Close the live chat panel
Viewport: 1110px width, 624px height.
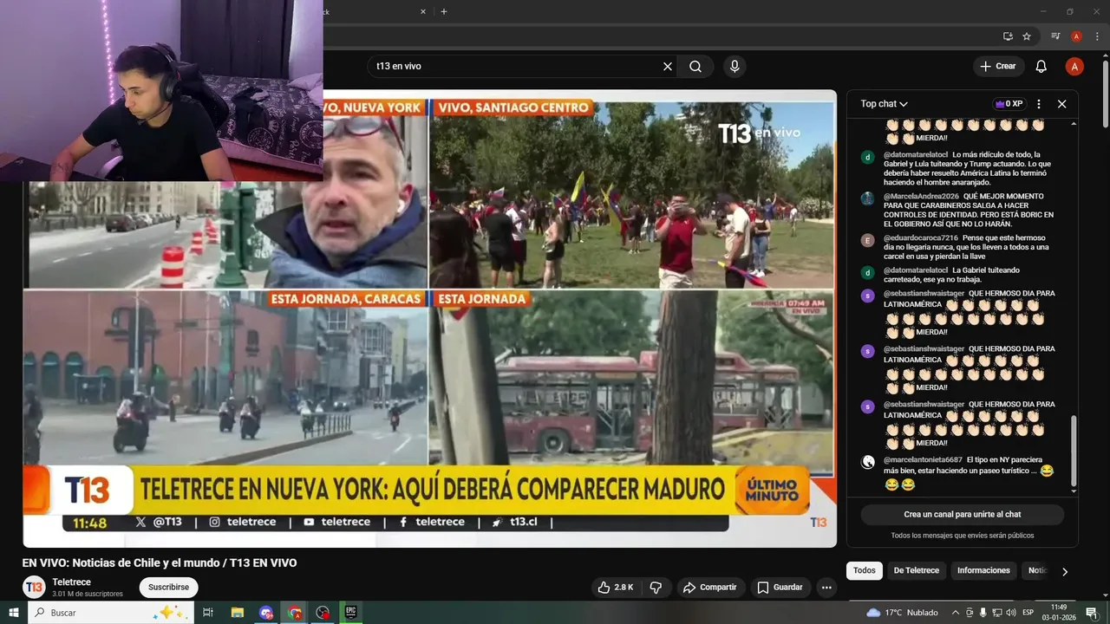[x=1061, y=104]
